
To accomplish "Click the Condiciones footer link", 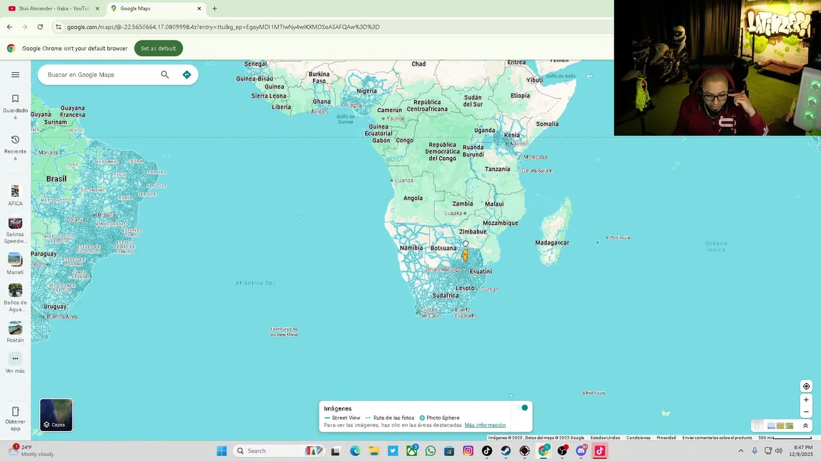I will click(x=638, y=438).
